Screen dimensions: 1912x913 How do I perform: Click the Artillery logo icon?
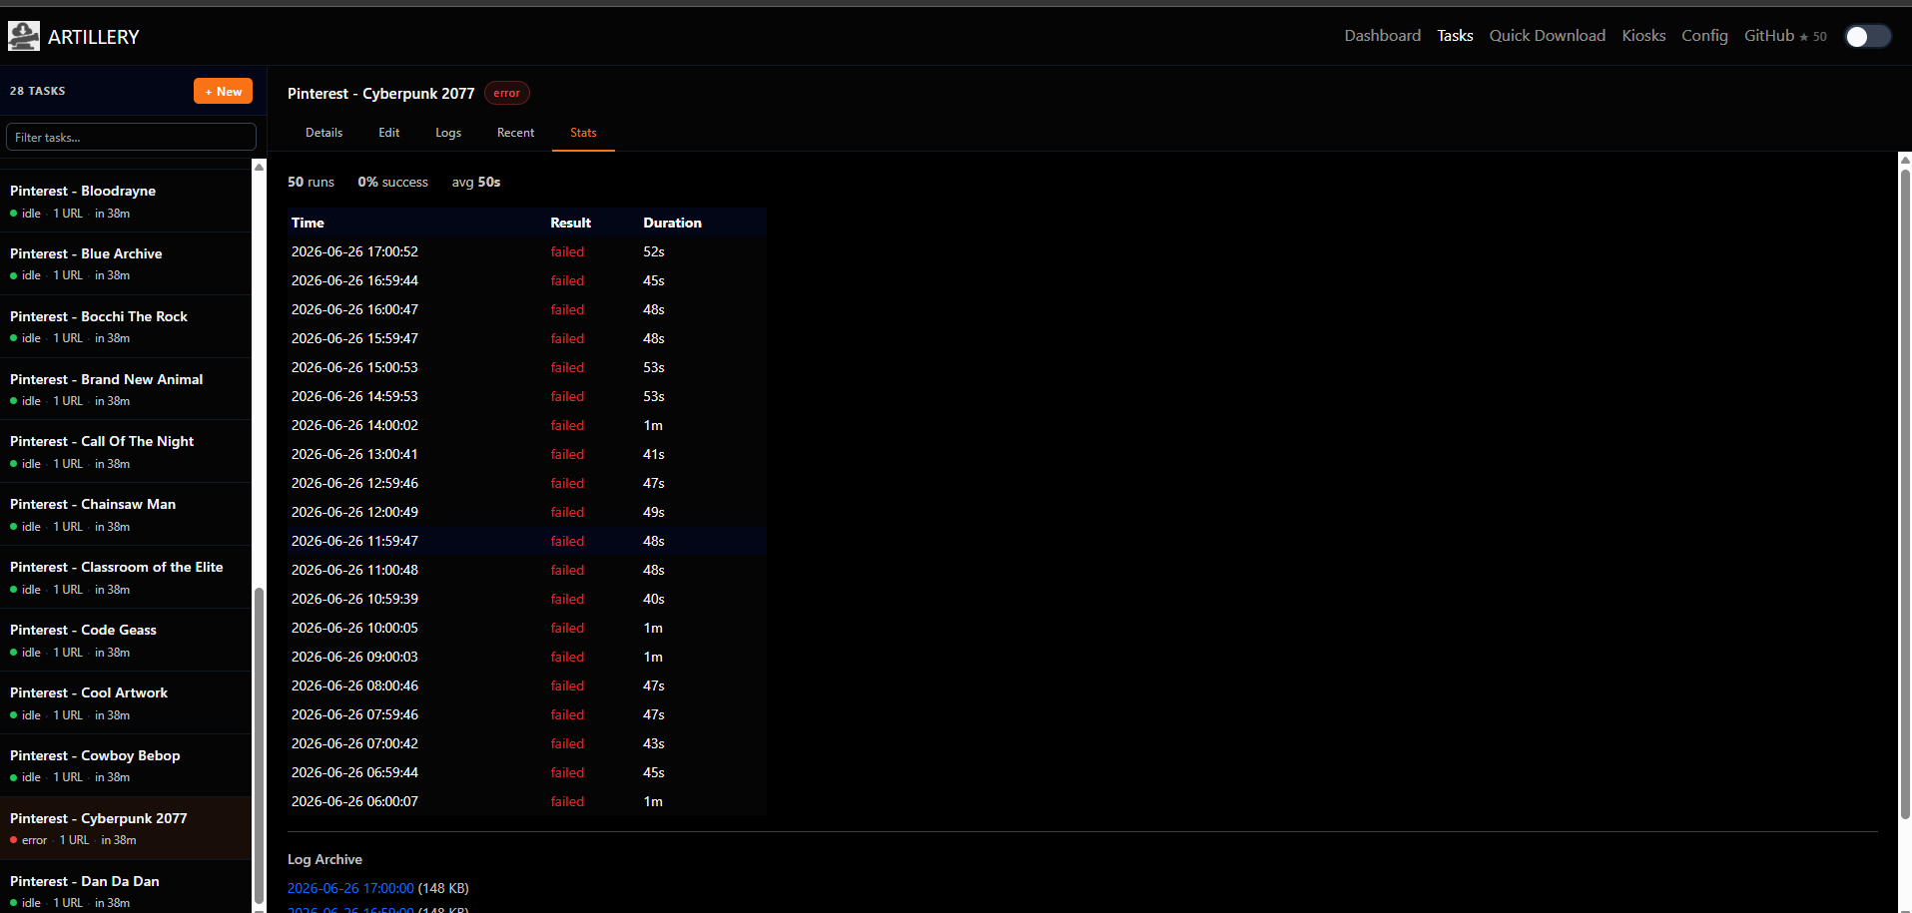click(24, 36)
